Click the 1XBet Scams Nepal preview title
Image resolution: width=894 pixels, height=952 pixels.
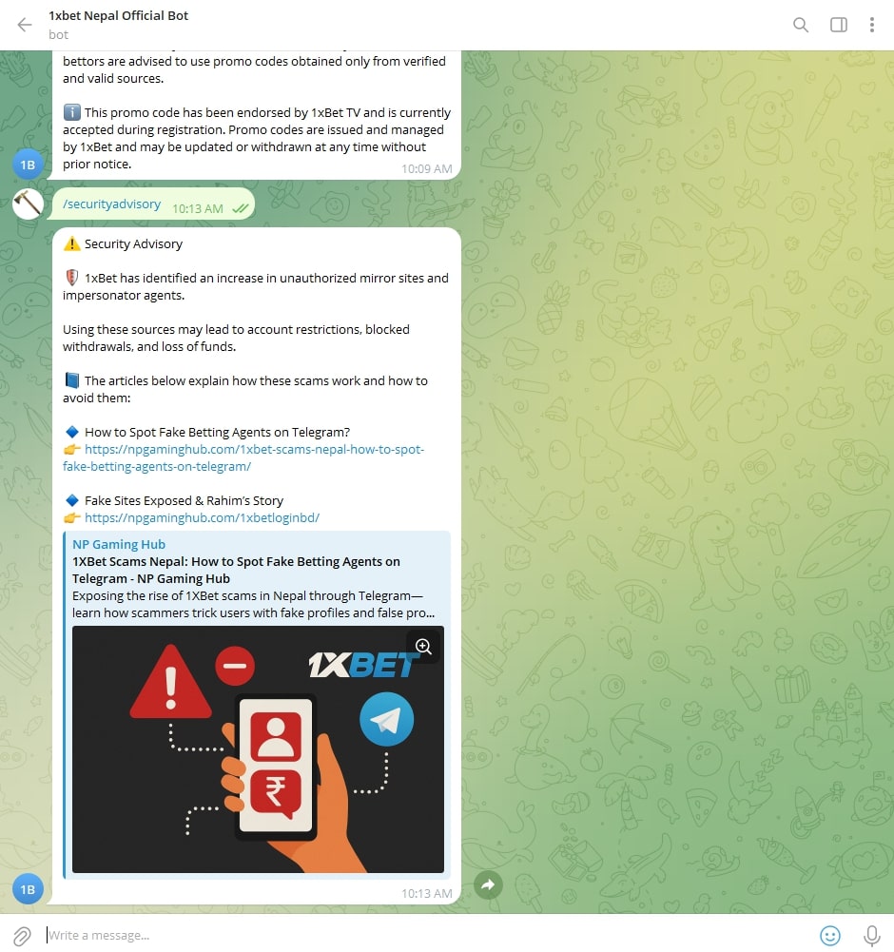click(x=236, y=570)
